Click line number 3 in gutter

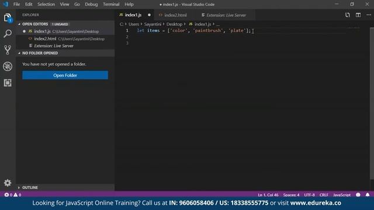127,43
